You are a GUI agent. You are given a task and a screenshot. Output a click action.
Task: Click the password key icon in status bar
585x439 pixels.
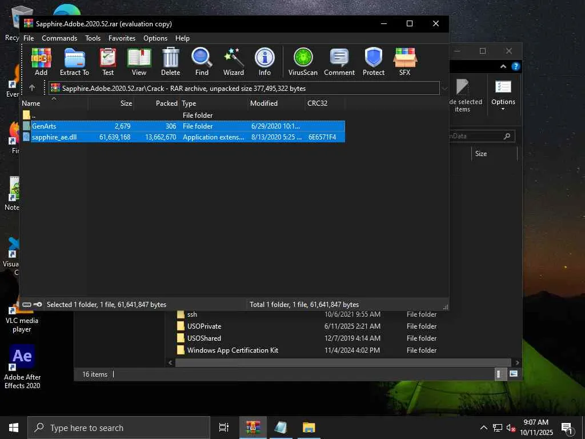coord(38,305)
